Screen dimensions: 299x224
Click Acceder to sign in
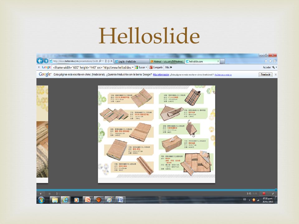(267, 68)
